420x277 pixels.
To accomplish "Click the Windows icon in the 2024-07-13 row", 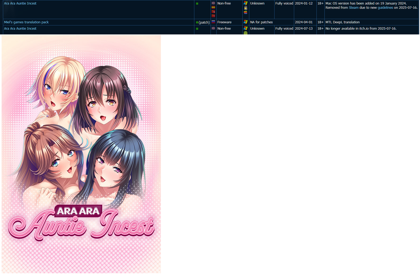I will click(x=246, y=28).
